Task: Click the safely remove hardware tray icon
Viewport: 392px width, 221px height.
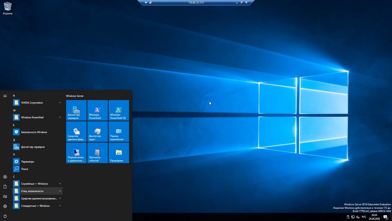Action: coord(348,217)
